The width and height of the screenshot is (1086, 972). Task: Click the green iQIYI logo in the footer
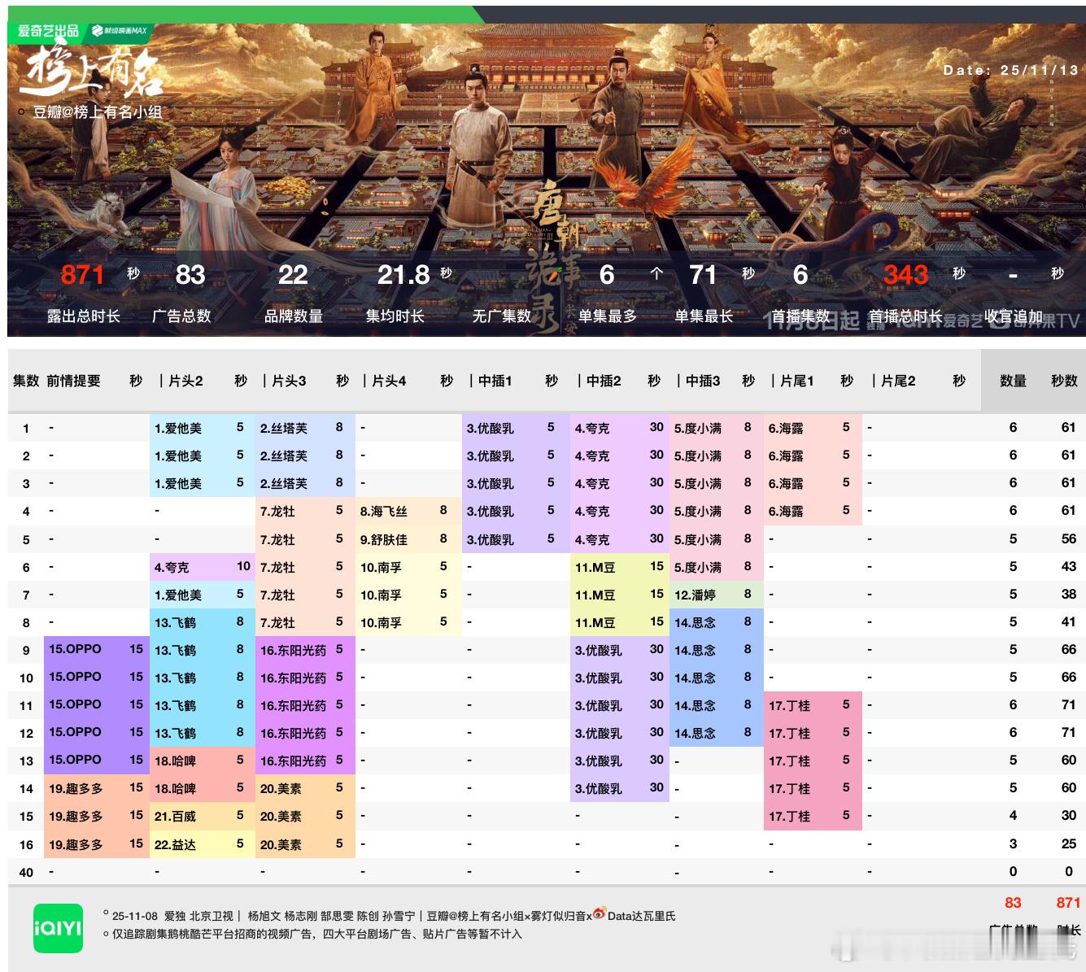58,928
